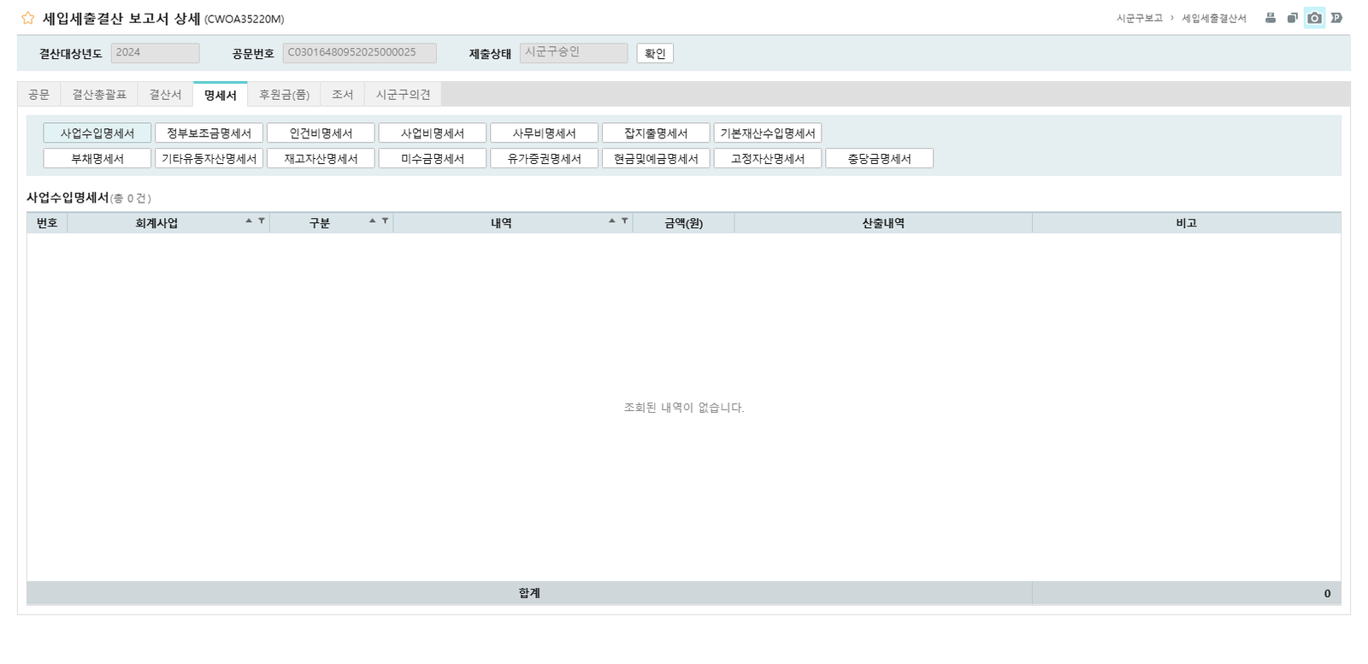Click the 세입세출결산서 breadcrumb link
The width and height of the screenshot is (1368, 664).
(x=1214, y=18)
